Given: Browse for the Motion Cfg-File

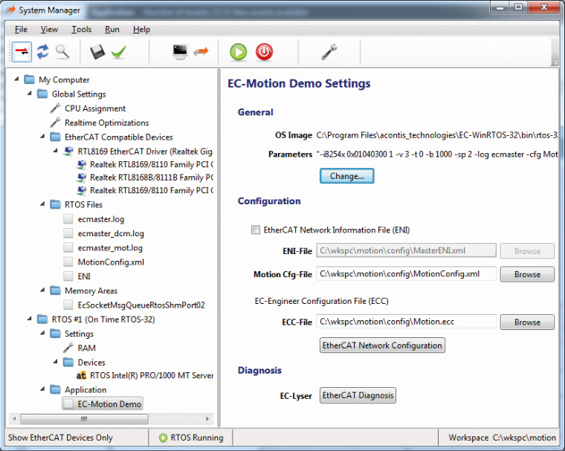Looking at the screenshot, I should pos(527,274).
